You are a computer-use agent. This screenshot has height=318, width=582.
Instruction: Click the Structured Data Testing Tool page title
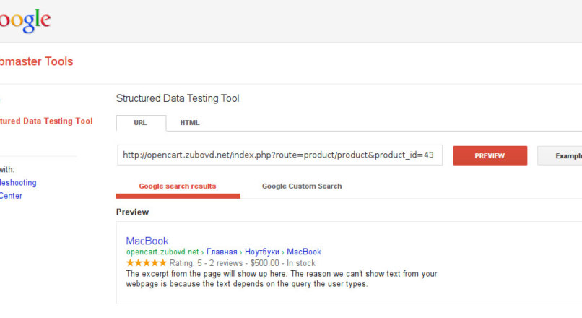178,98
